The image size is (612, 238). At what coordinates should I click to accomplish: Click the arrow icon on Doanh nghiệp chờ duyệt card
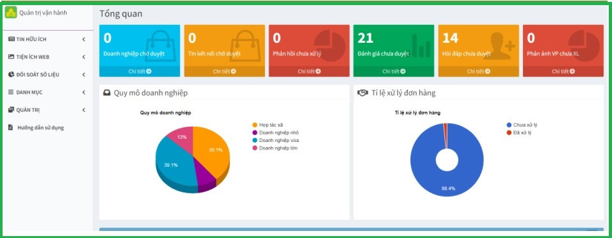pyautogui.click(x=149, y=72)
